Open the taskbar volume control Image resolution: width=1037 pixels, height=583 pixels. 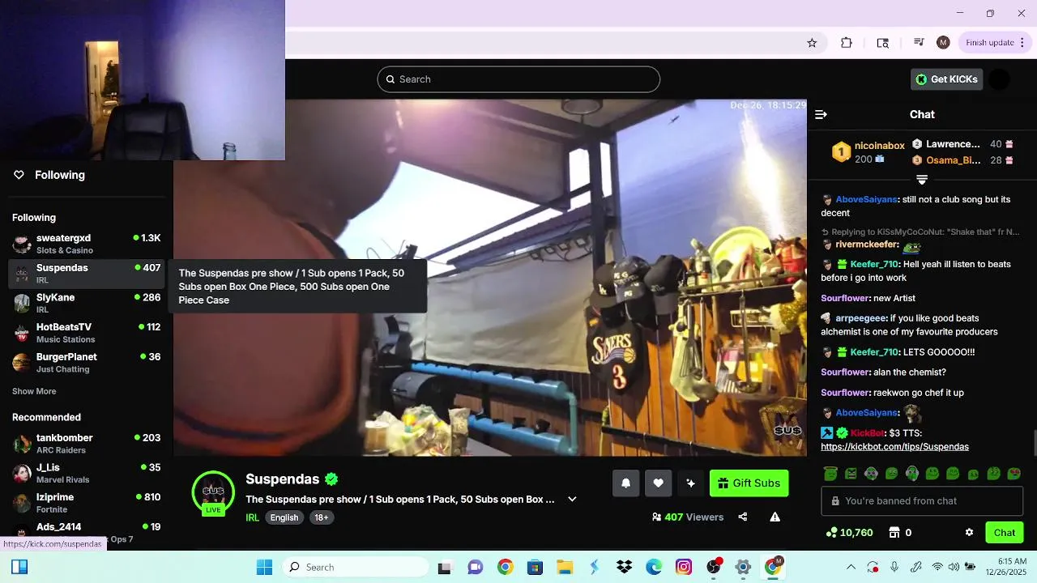tap(954, 567)
